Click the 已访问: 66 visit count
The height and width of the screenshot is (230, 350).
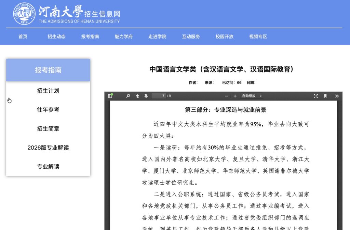[x=232, y=82]
